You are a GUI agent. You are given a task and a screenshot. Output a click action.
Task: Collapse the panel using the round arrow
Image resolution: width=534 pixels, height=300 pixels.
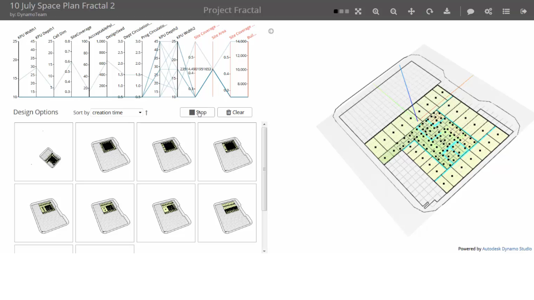pyautogui.click(x=271, y=31)
